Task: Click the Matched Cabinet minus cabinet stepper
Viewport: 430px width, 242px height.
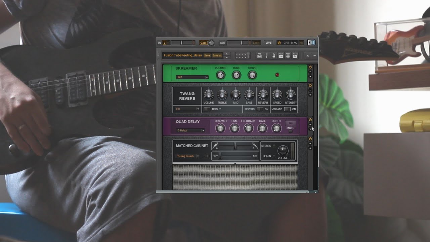Action: click(204, 156)
